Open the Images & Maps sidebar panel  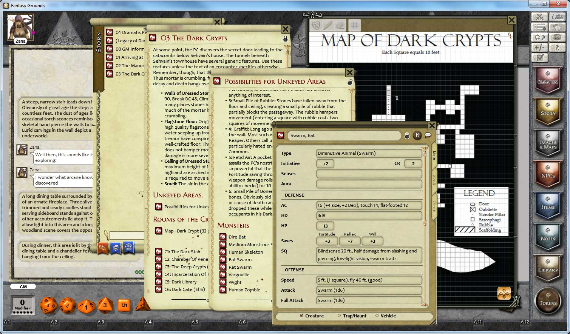548,143
